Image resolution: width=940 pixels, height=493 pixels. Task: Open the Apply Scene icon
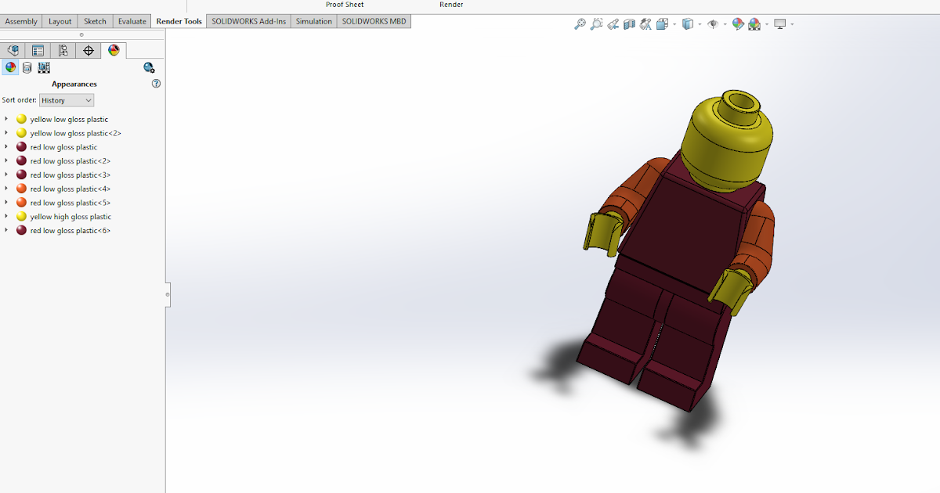click(x=754, y=24)
